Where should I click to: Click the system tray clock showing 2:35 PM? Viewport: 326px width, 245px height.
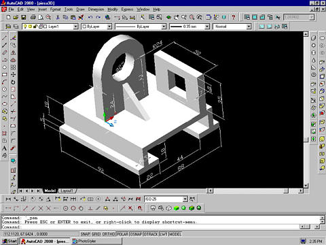click(x=316, y=241)
